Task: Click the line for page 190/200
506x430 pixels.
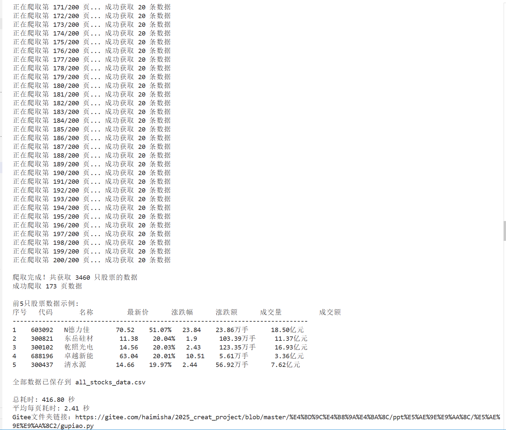Action: pyautogui.click(x=92, y=173)
